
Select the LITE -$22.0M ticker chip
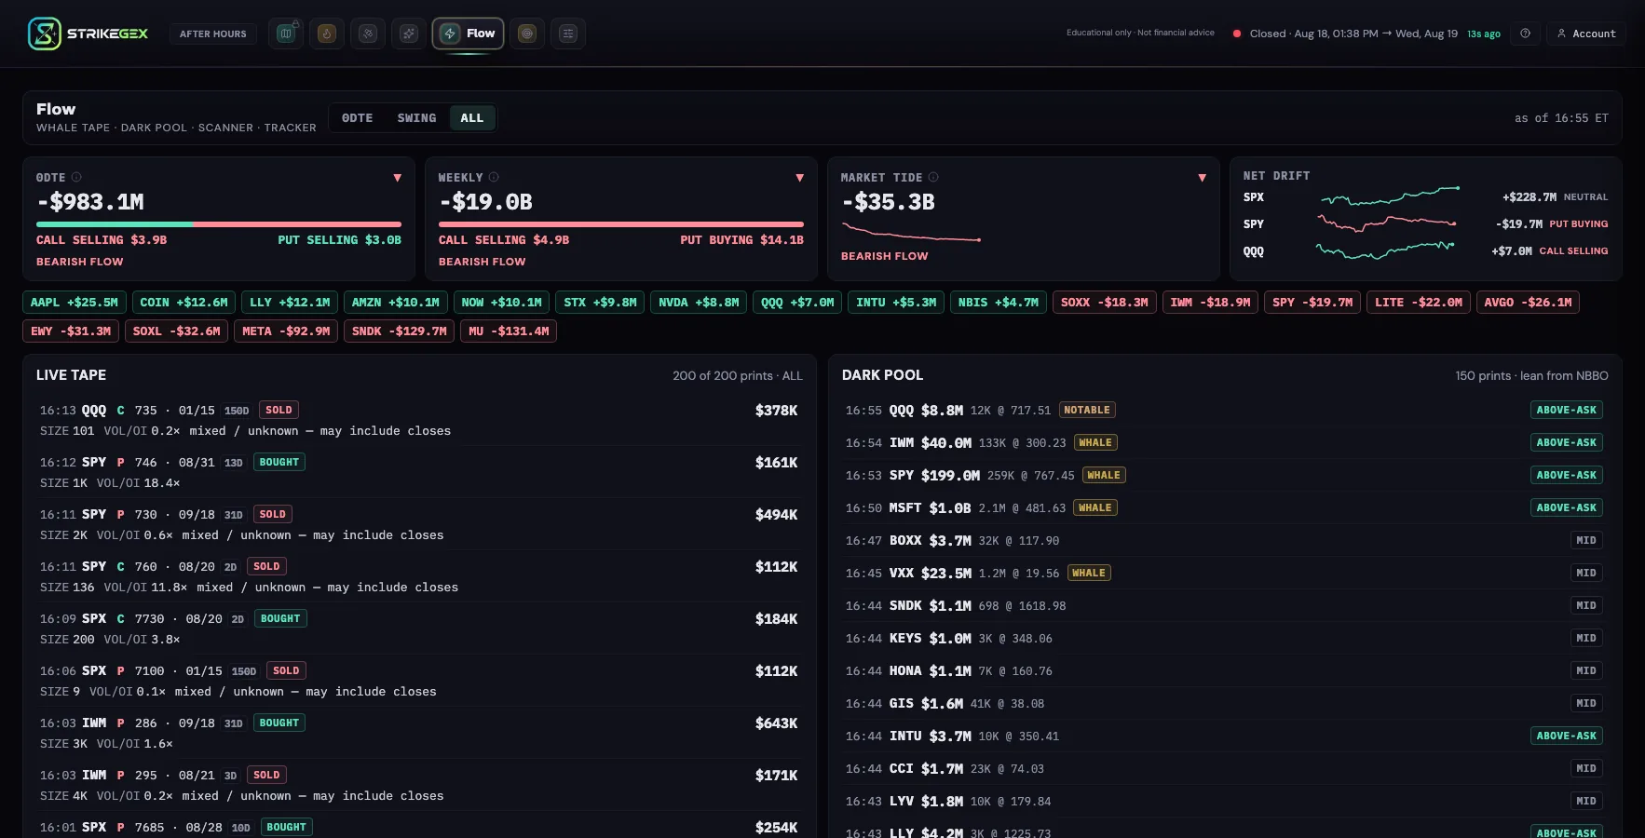click(1419, 303)
